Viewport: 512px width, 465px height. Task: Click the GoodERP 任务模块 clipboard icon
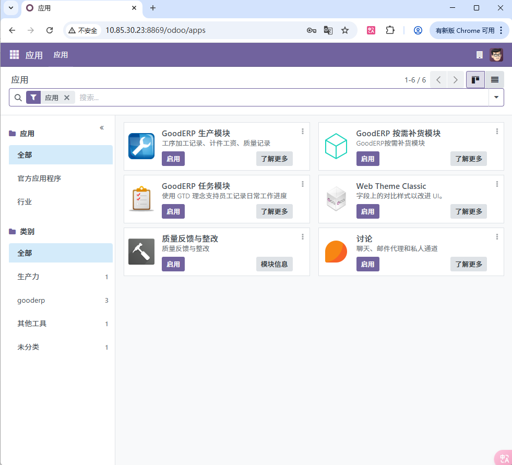pos(141,198)
